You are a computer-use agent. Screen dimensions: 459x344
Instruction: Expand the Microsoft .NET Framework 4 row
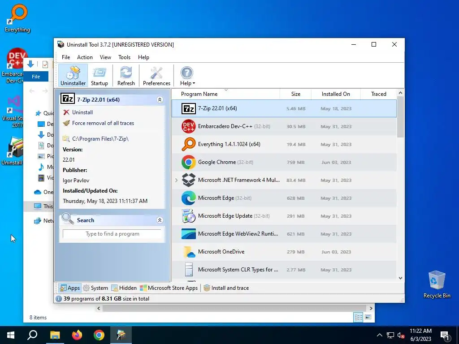176,180
